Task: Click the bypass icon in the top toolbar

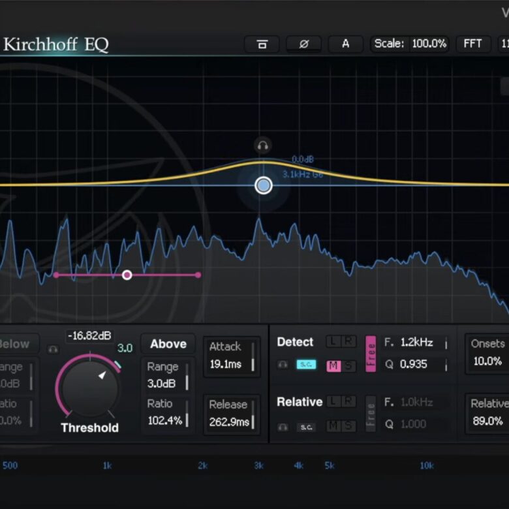Action: (262, 44)
